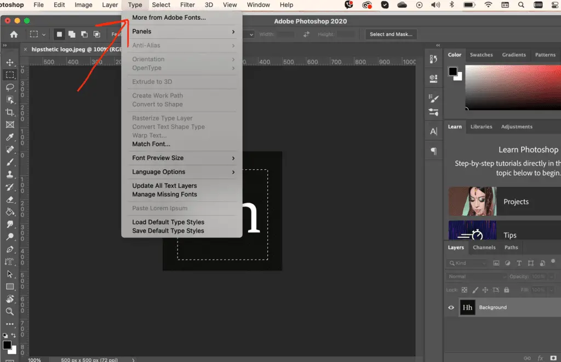Select the Frame tool
This screenshot has height=362, width=561.
10,124
